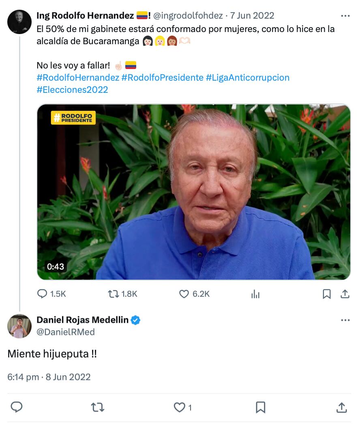Screen dimensions: 360x424
Task: Bookmark Rodolfo Hernandez's tweet
Action: pos(327,294)
